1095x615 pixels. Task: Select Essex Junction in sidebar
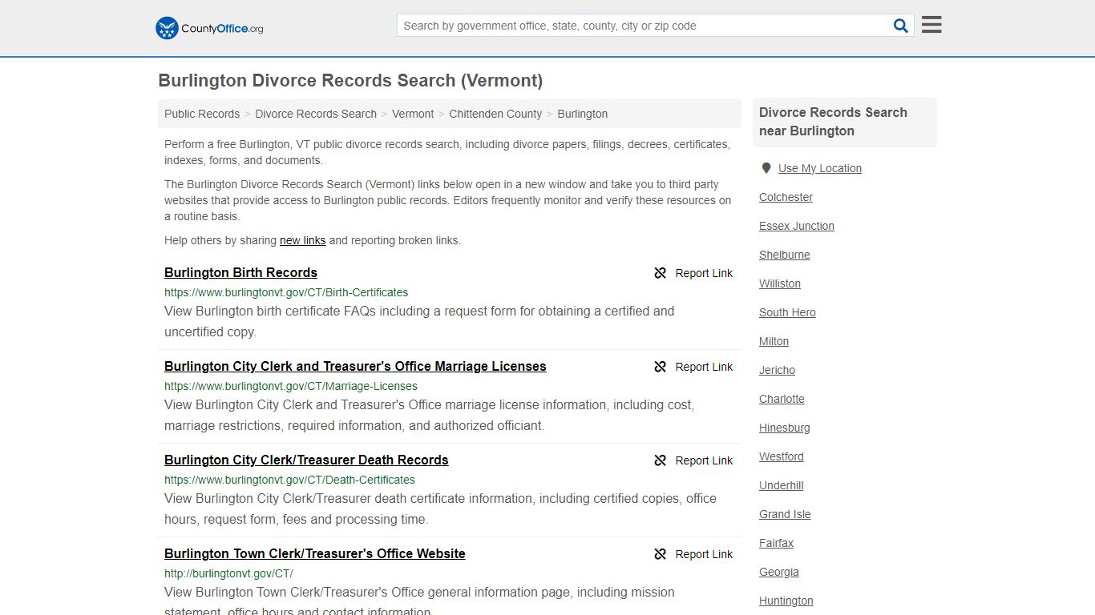pyautogui.click(x=797, y=226)
